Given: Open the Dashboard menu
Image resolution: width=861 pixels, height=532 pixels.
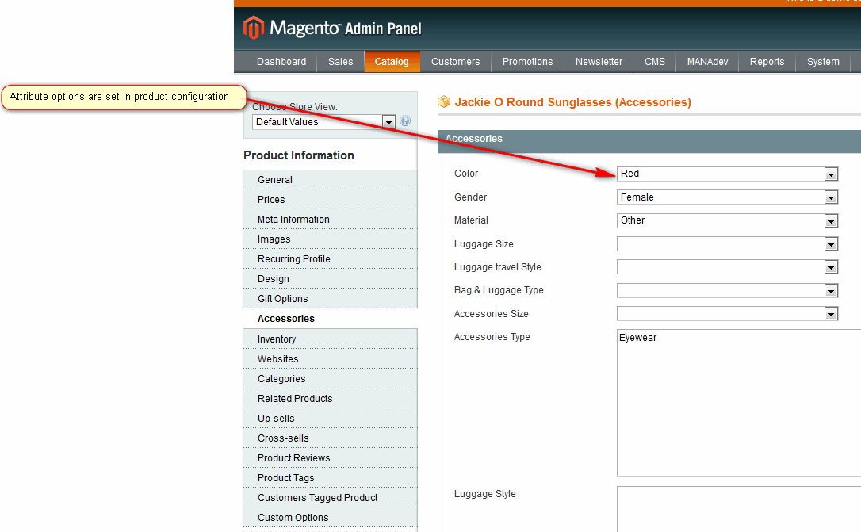Looking at the screenshot, I should tap(281, 62).
